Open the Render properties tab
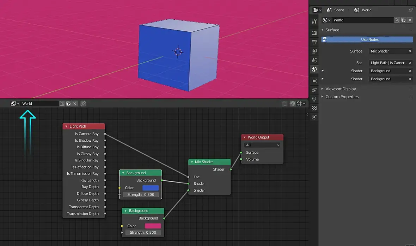Screen dimensions: 416x246 pyautogui.click(x=314, y=33)
